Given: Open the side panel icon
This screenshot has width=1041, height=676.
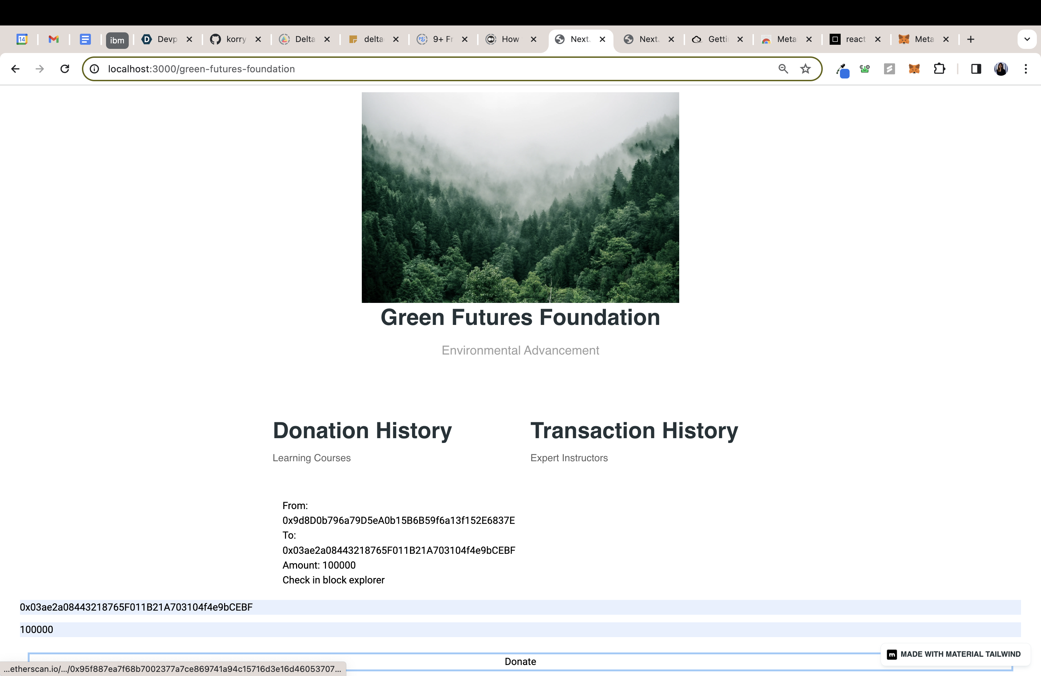Looking at the screenshot, I should point(976,68).
